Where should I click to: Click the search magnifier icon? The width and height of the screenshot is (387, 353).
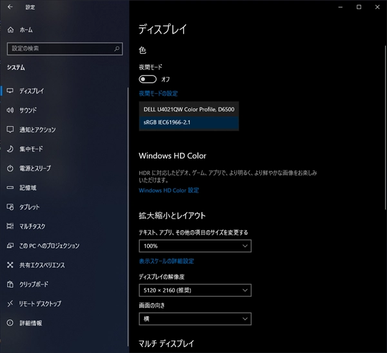[117, 48]
